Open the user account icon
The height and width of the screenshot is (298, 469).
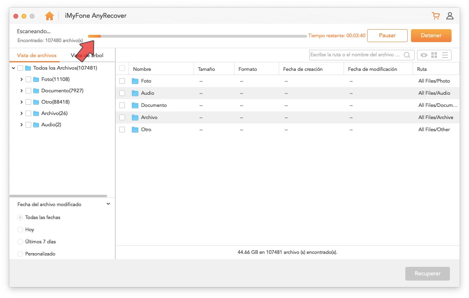pos(450,16)
